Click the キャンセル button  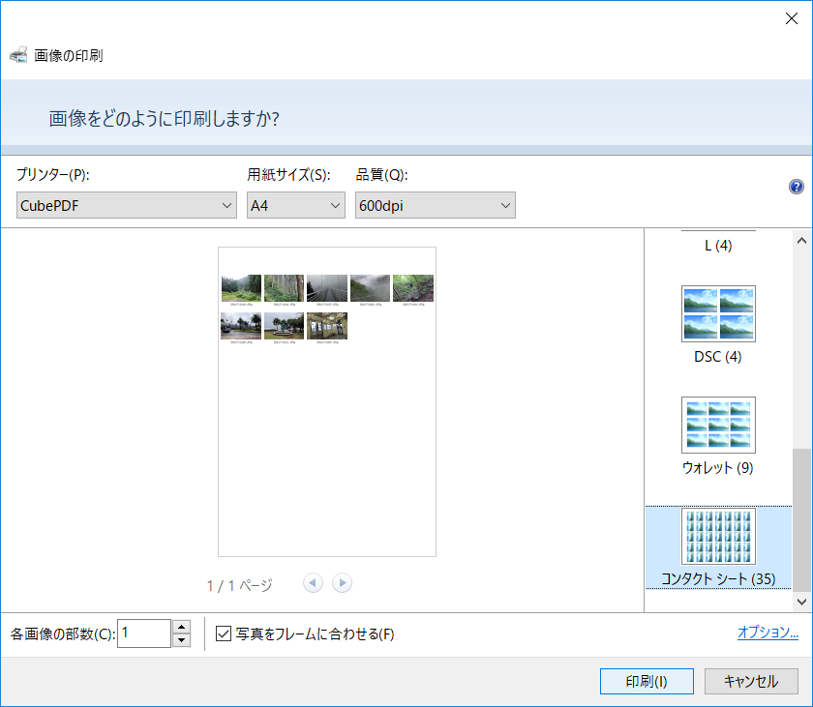point(752,681)
